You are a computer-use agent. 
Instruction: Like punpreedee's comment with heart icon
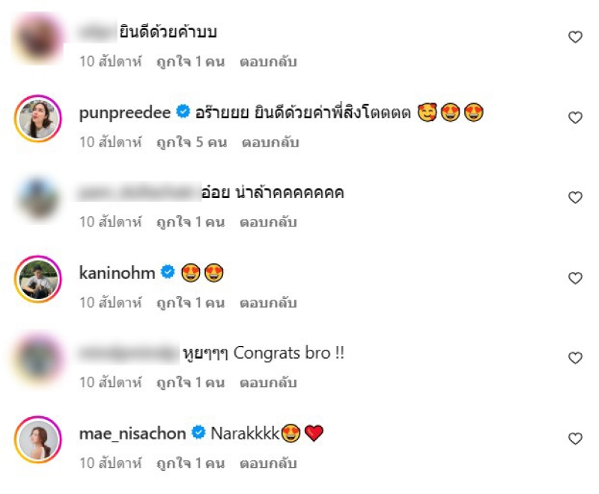[x=575, y=118]
